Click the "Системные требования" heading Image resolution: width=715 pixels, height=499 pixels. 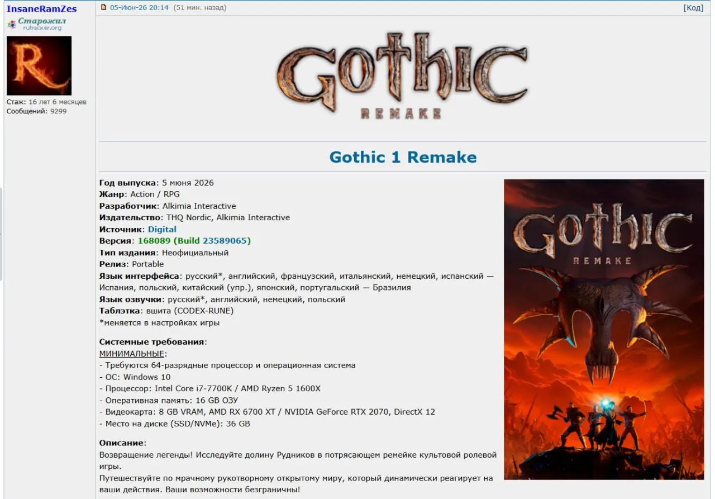coord(152,341)
